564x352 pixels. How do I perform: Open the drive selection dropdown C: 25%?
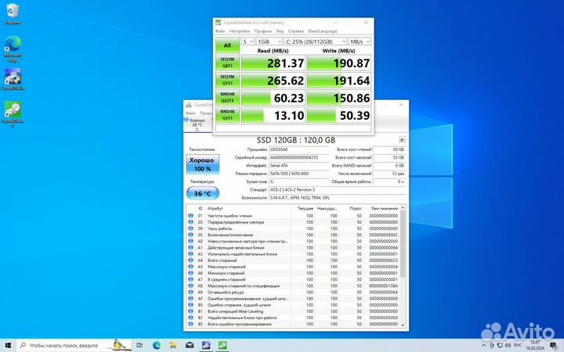point(316,41)
